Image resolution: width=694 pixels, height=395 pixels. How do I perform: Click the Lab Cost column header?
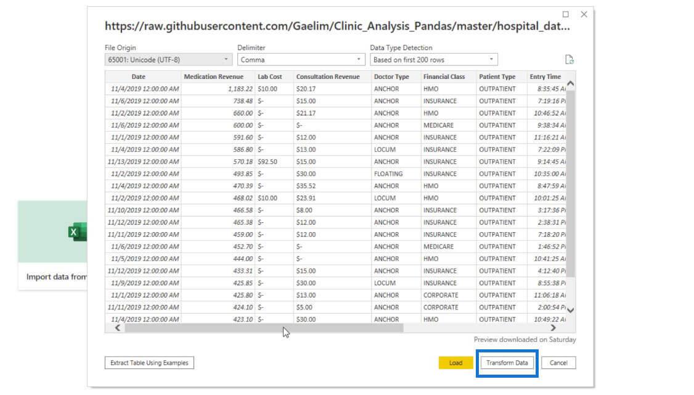pyautogui.click(x=269, y=77)
